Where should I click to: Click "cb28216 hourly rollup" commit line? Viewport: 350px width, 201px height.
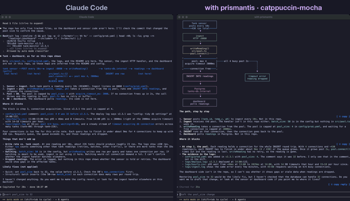pyautogui.click(x=21, y=41)
